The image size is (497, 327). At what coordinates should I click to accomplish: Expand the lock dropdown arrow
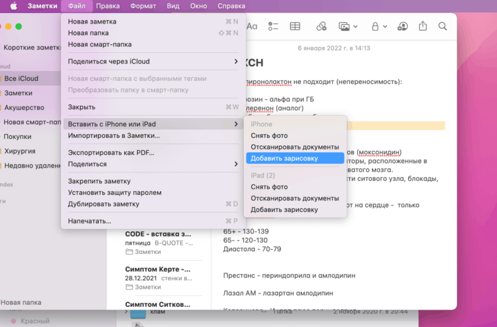coord(385,27)
